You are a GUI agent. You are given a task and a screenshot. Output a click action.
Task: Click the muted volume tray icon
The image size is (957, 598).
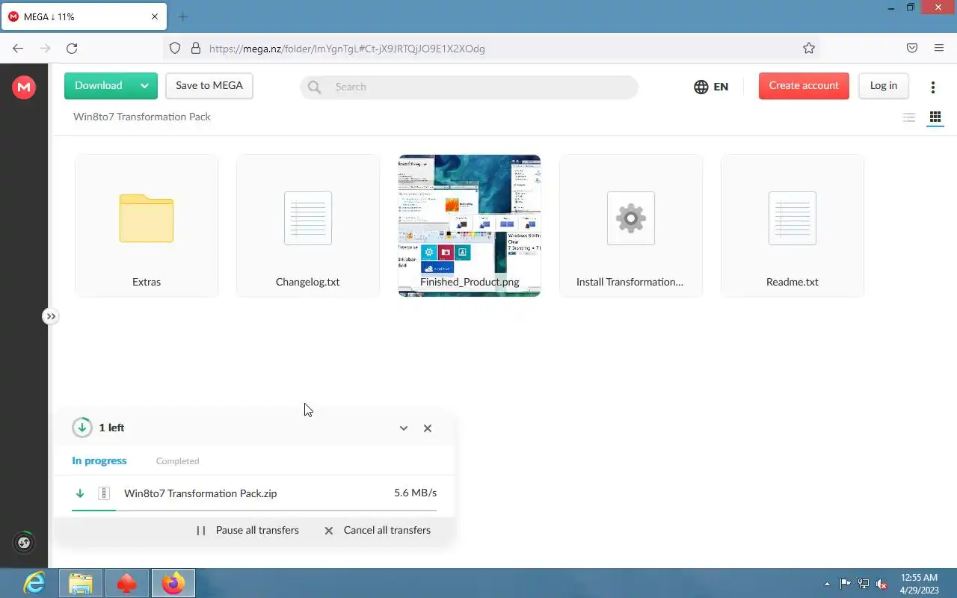(x=882, y=584)
